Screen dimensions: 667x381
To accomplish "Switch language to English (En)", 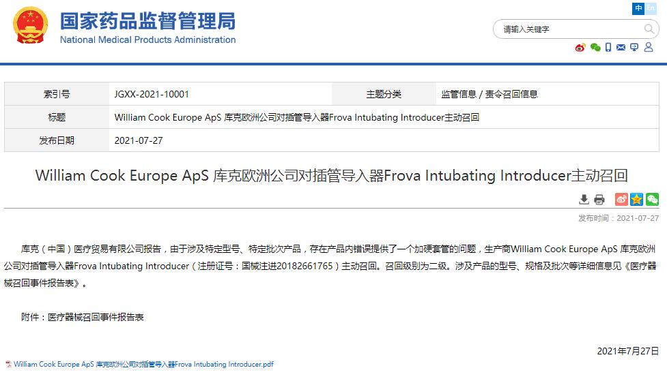I will click(651, 8).
